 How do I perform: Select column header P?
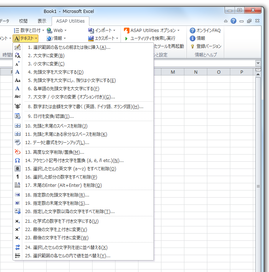click(241, 72)
